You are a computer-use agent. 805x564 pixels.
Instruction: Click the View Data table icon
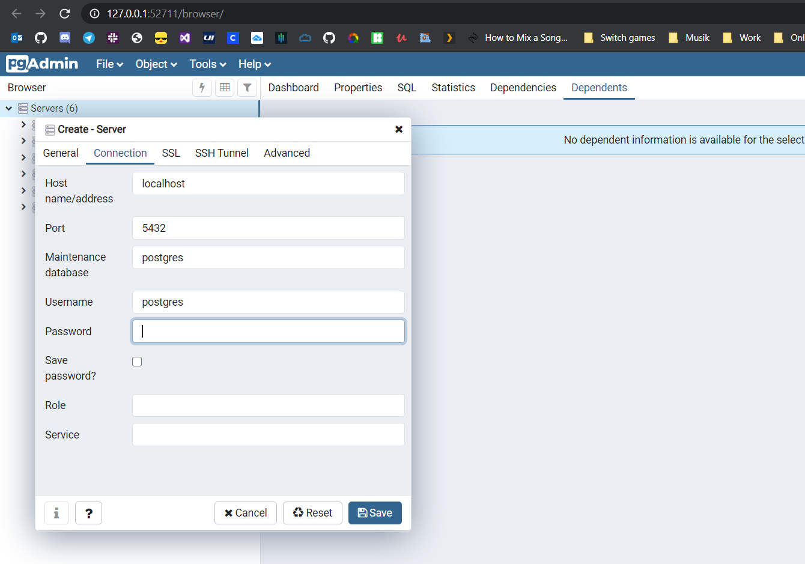225,88
